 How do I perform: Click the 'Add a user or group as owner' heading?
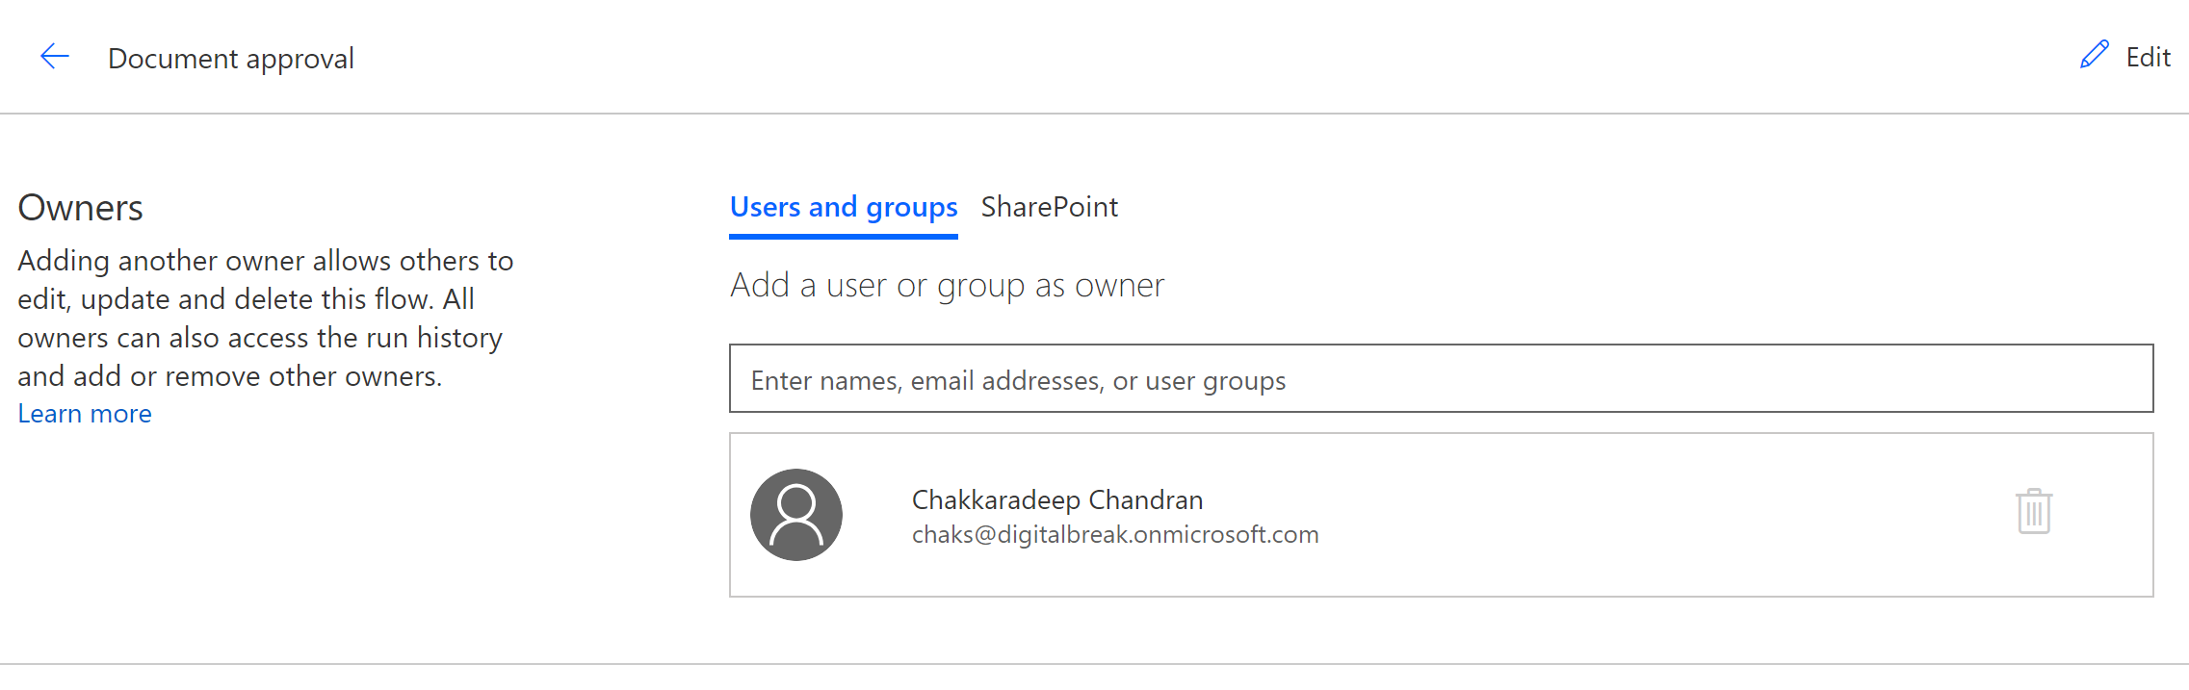click(x=947, y=286)
